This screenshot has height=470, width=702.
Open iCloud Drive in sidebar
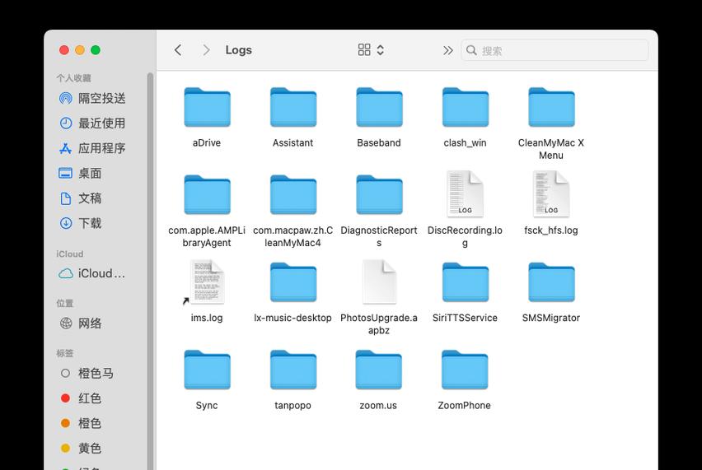(91, 273)
